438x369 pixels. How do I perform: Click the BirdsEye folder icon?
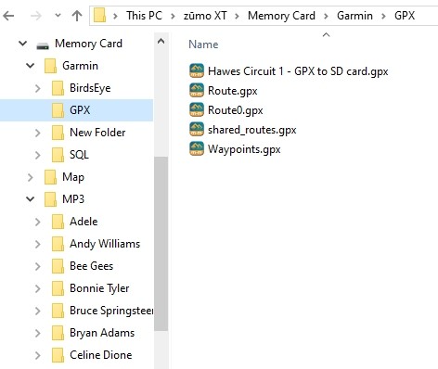(x=58, y=88)
